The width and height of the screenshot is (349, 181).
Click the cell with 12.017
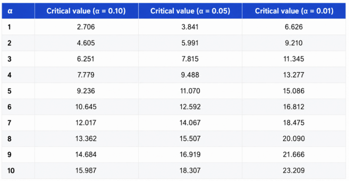coord(86,123)
